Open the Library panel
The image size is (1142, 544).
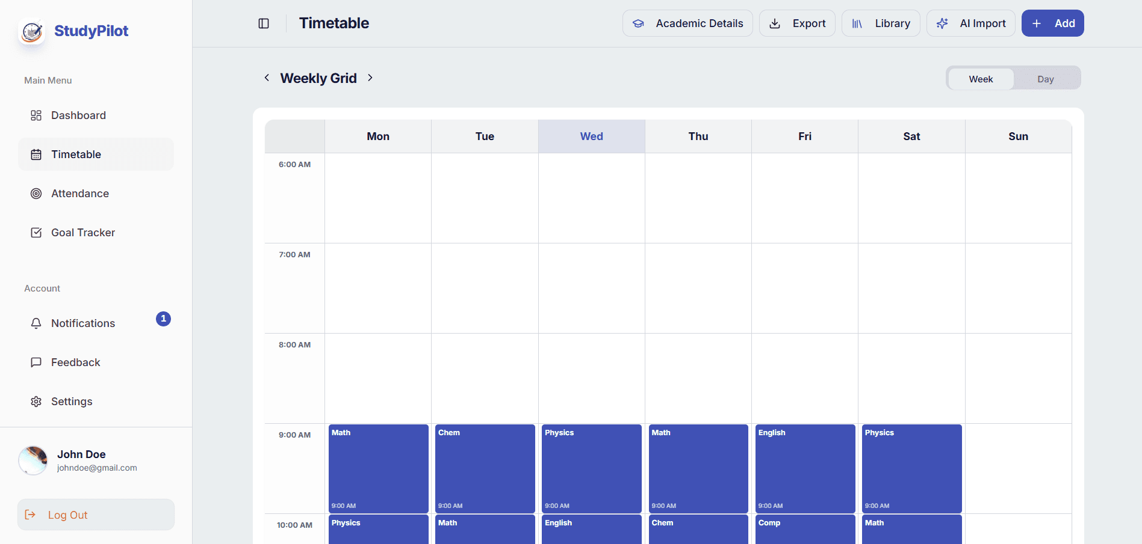[881, 23]
